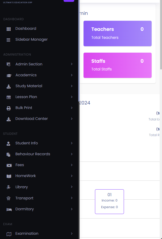Open the Study Material menu item
Image resolution: width=162 pixels, height=239 pixels.
(x=29, y=86)
